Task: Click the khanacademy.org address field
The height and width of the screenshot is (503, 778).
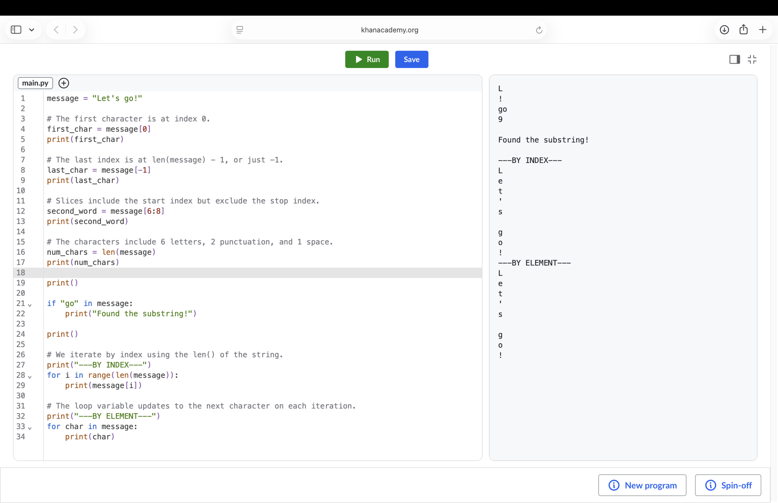Action: point(389,30)
